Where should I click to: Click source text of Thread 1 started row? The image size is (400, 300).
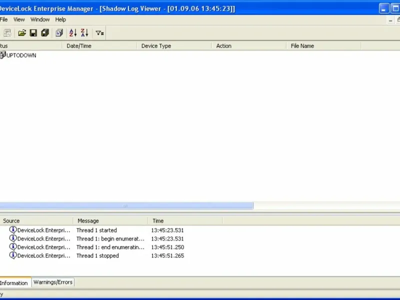(43, 230)
